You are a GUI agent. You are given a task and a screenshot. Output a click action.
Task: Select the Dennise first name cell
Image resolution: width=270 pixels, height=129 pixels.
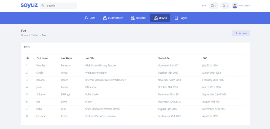41,65
